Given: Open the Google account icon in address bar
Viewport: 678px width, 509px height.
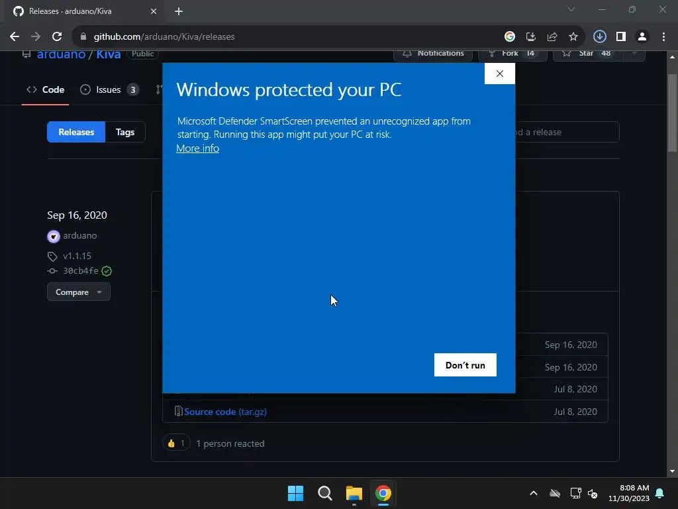Looking at the screenshot, I should (x=510, y=37).
